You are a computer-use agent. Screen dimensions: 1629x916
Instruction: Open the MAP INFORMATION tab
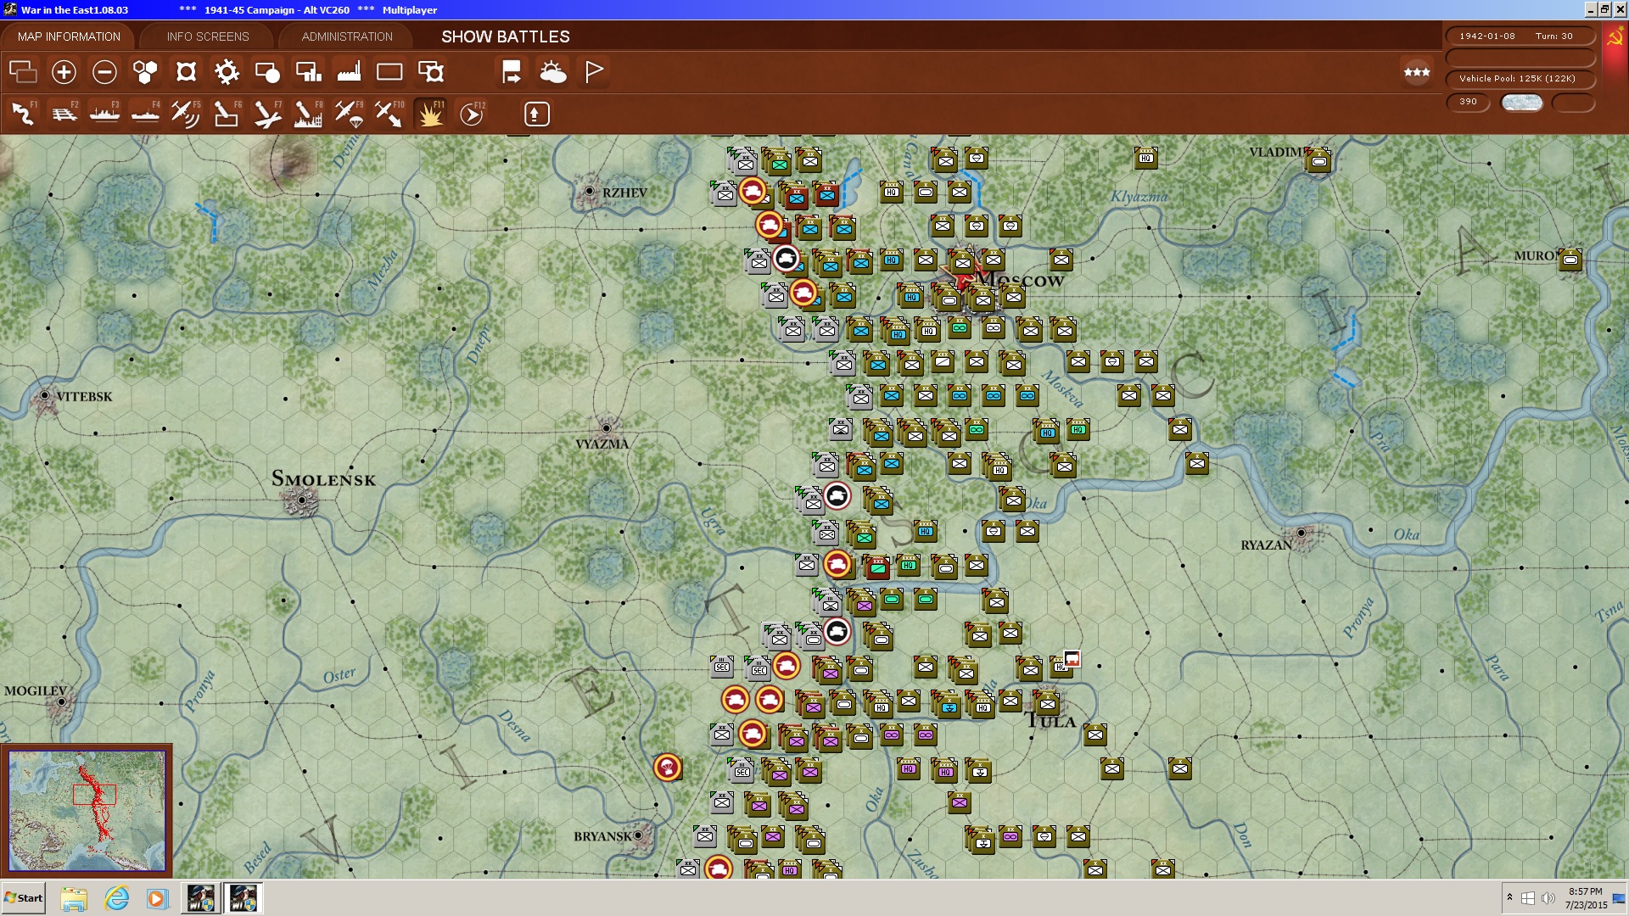(x=69, y=36)
